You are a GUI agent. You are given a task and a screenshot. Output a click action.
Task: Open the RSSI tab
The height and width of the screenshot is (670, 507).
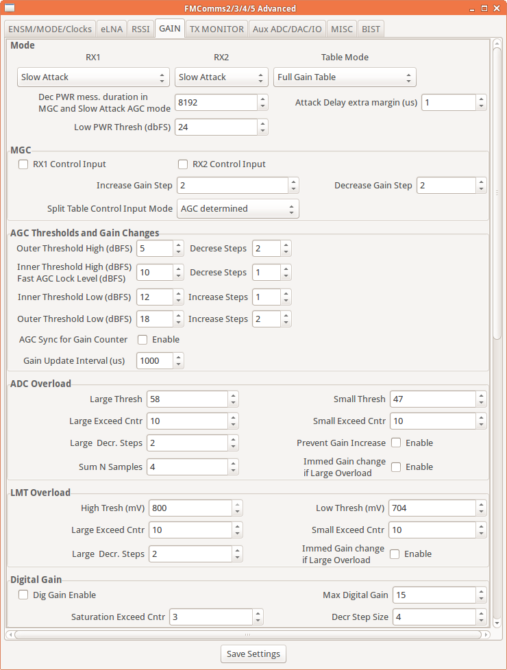(x=140, y=29)
